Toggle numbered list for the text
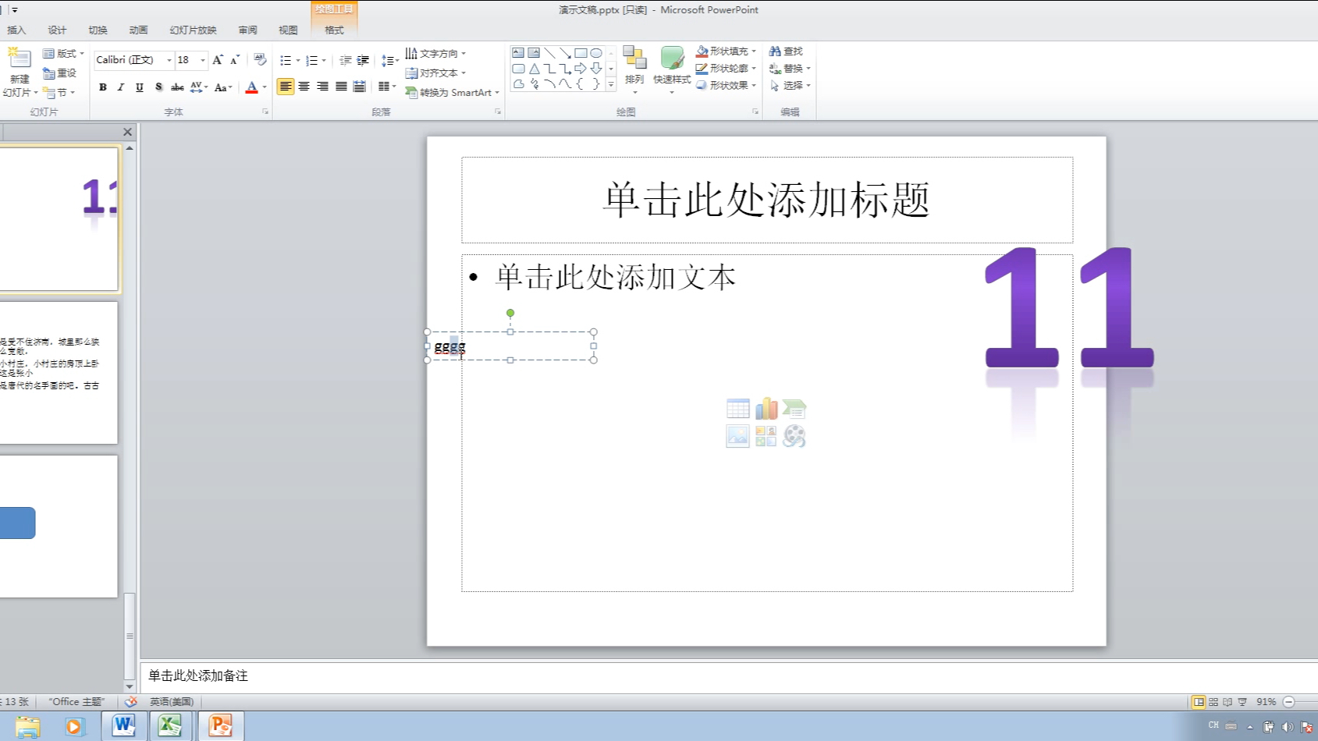Image resolution: width=1318 pixels, height=741 pixels. [x=312, y=59]
